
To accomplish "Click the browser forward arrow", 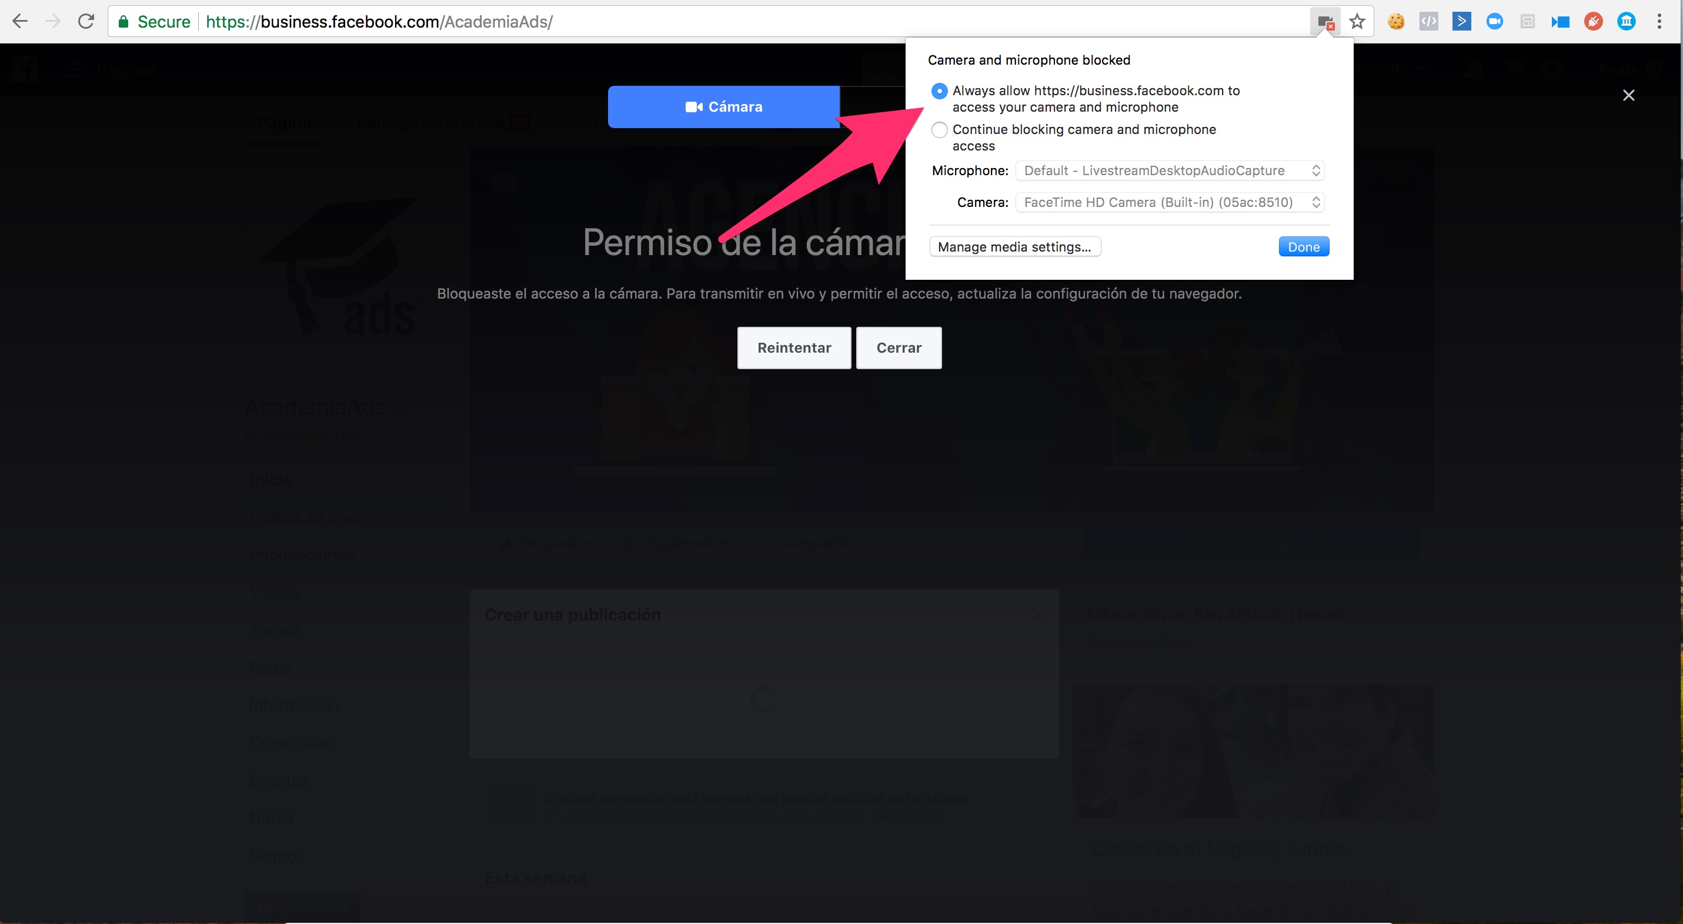I will (x=53, y=22).
